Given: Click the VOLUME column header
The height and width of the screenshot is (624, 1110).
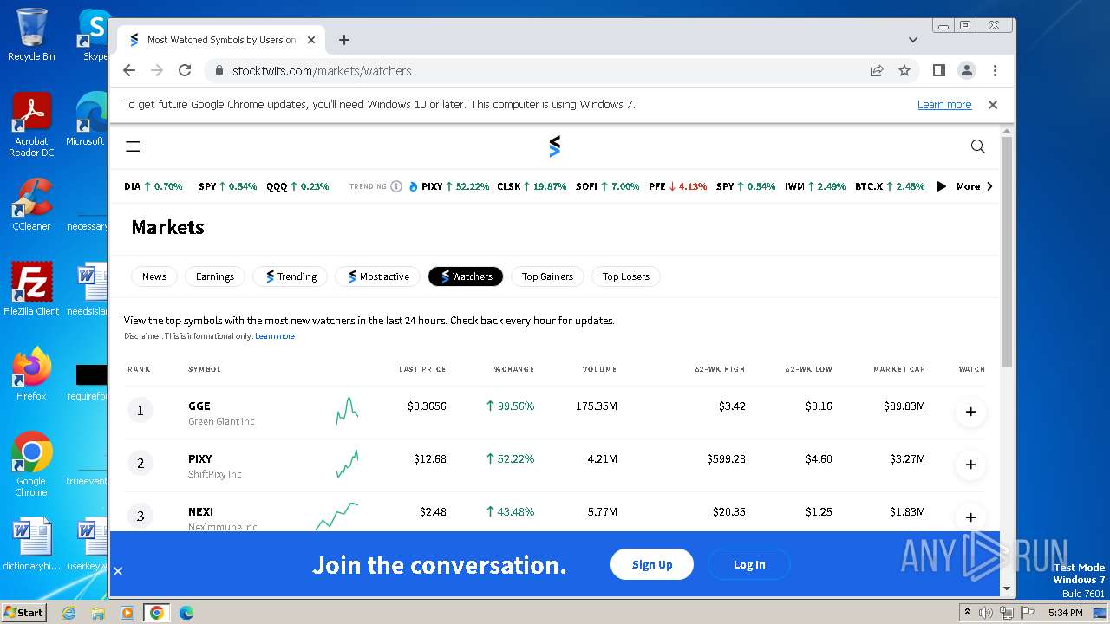Looking at the screenshot, I should (x=599, y=369).
